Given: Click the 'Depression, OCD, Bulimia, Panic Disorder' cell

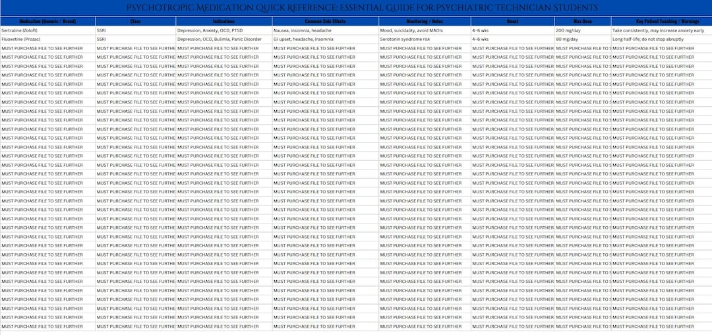Looking at the screenshot, I should coord(224,40).
